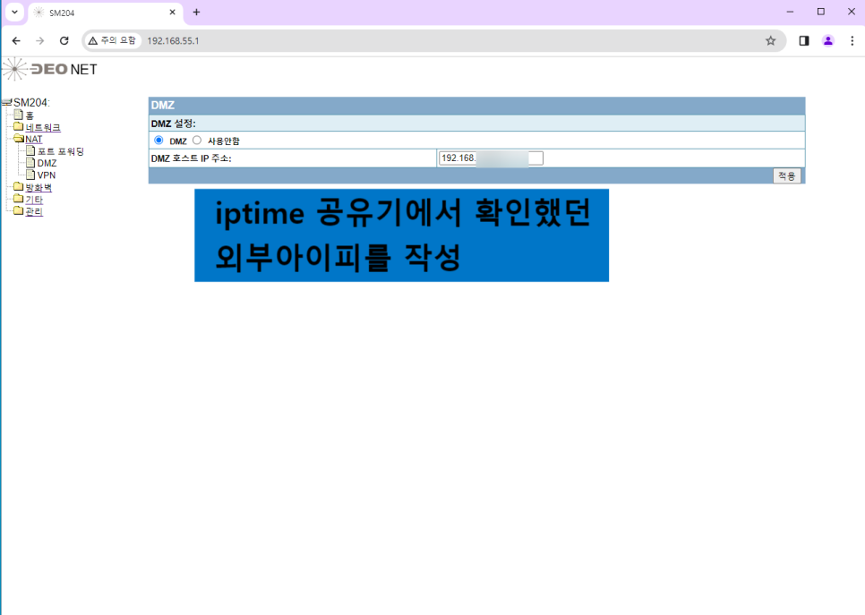The height and width of the screenshot is (615, 865).
Task: Reload the router admin page
Action: point(64,41)
